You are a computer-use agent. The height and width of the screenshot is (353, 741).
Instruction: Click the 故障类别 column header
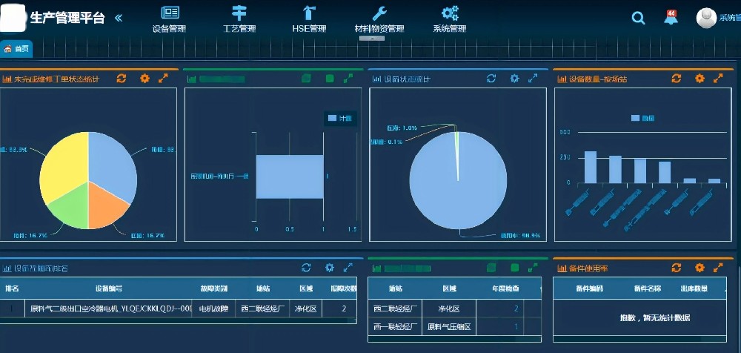[213, 288]
